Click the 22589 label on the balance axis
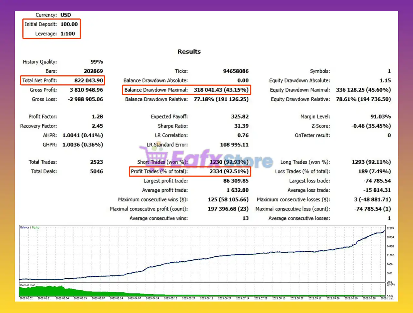Image resolution: width=413 pixels, height=313 pixels. (x=390, y=228)
